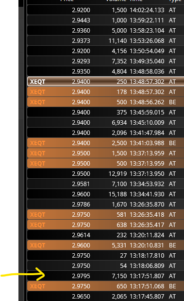Select XEQT 1,500 volume trade at 2.9500
The width and height of the screenshot is (184, 301).
(105, 153)
